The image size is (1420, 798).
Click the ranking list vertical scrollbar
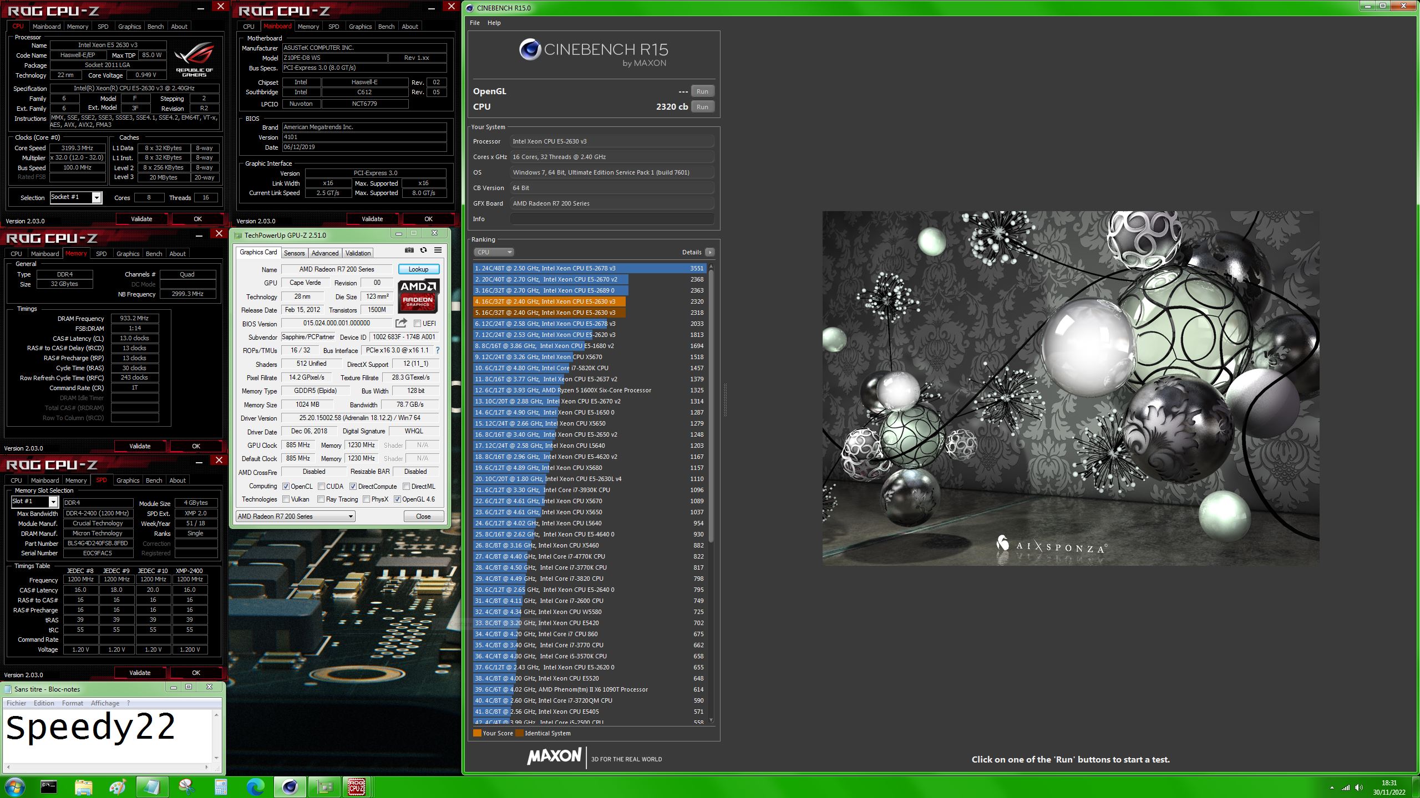tap(711, 493)
